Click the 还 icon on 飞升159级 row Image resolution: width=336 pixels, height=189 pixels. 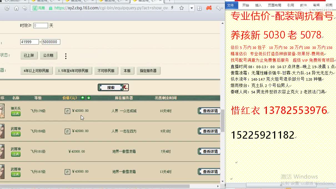click(67, 131)
